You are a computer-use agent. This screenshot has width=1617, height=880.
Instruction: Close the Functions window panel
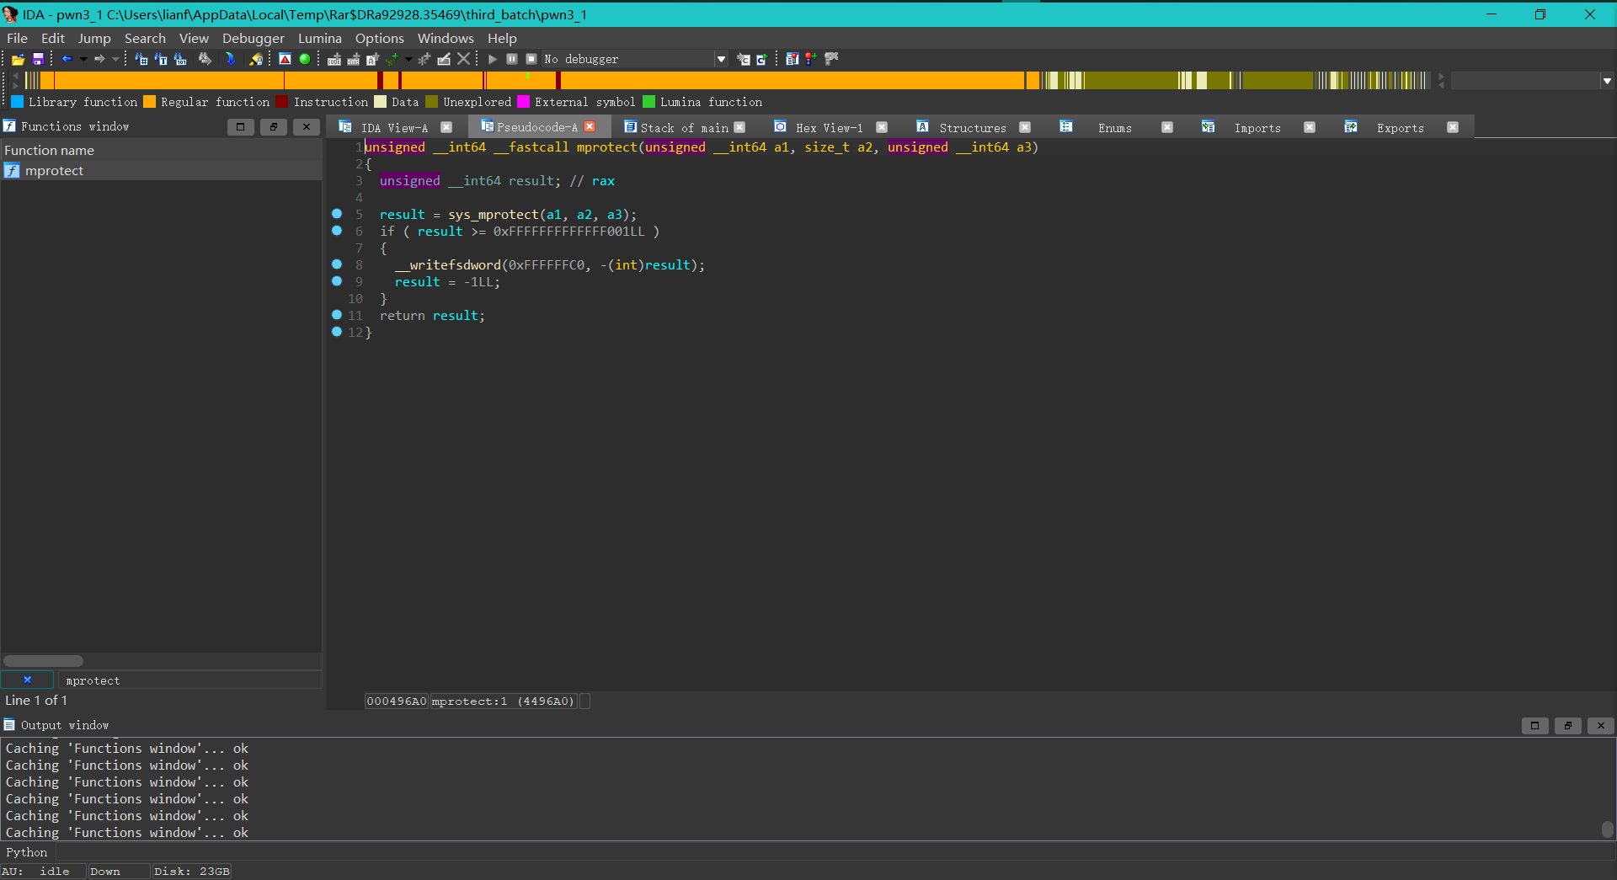coord(306,127)
